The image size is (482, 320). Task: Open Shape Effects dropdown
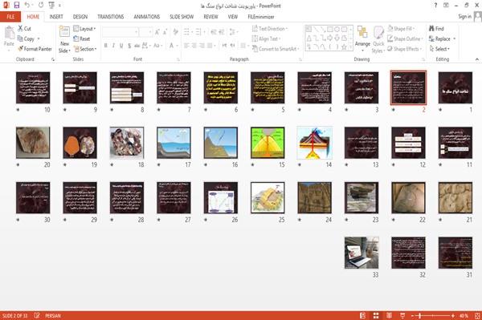(404, 49)
